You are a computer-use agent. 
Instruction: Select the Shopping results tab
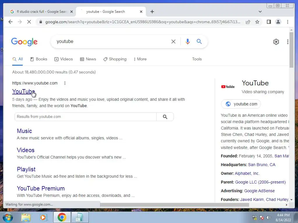[115, 59]
